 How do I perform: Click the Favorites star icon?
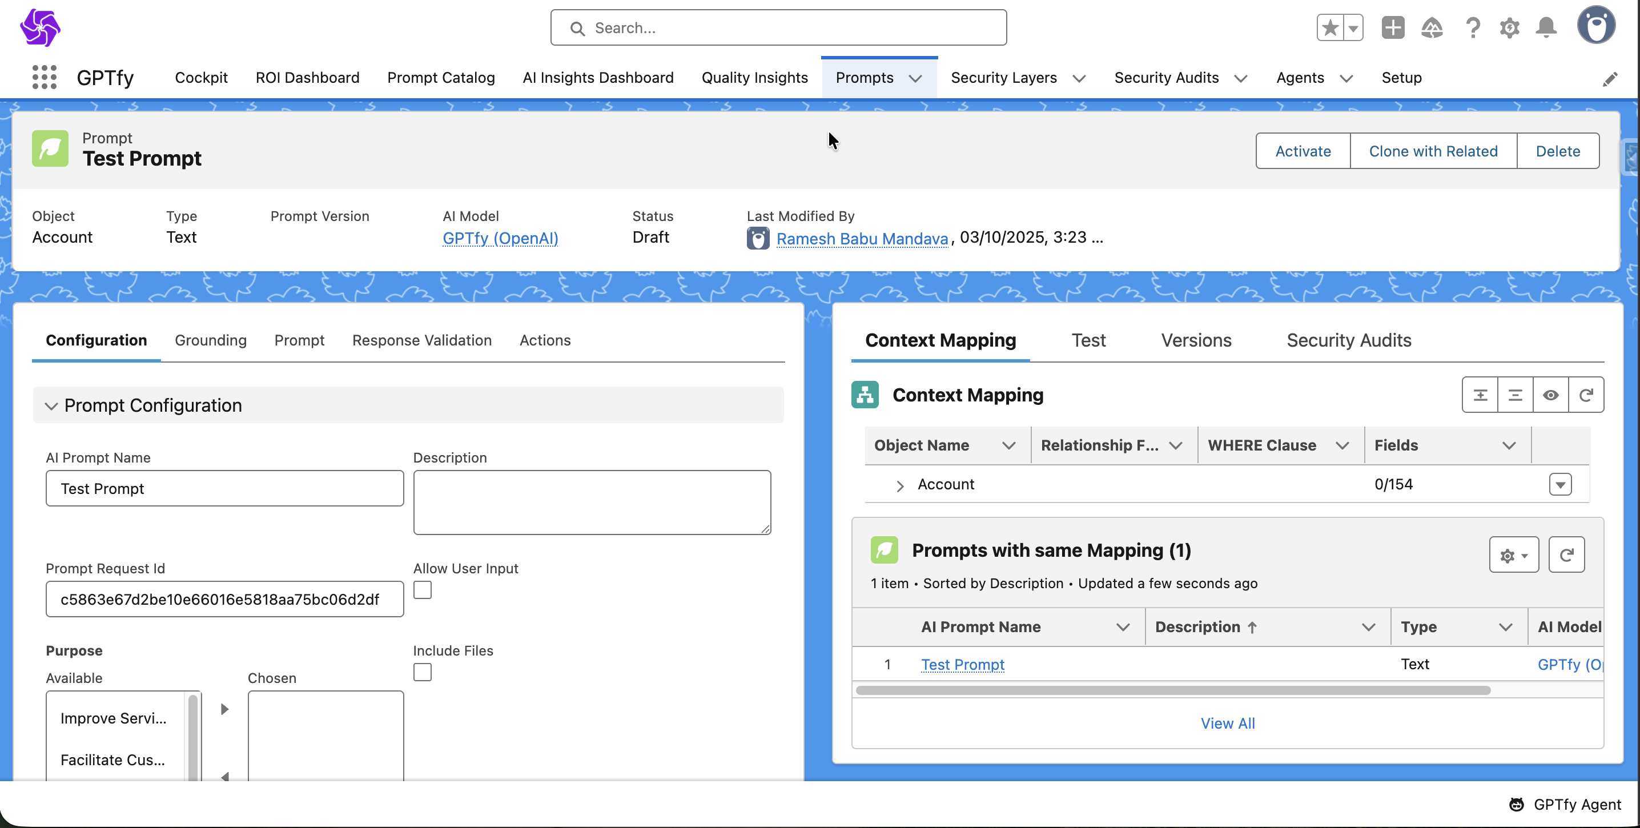[x=1329, y=27]
